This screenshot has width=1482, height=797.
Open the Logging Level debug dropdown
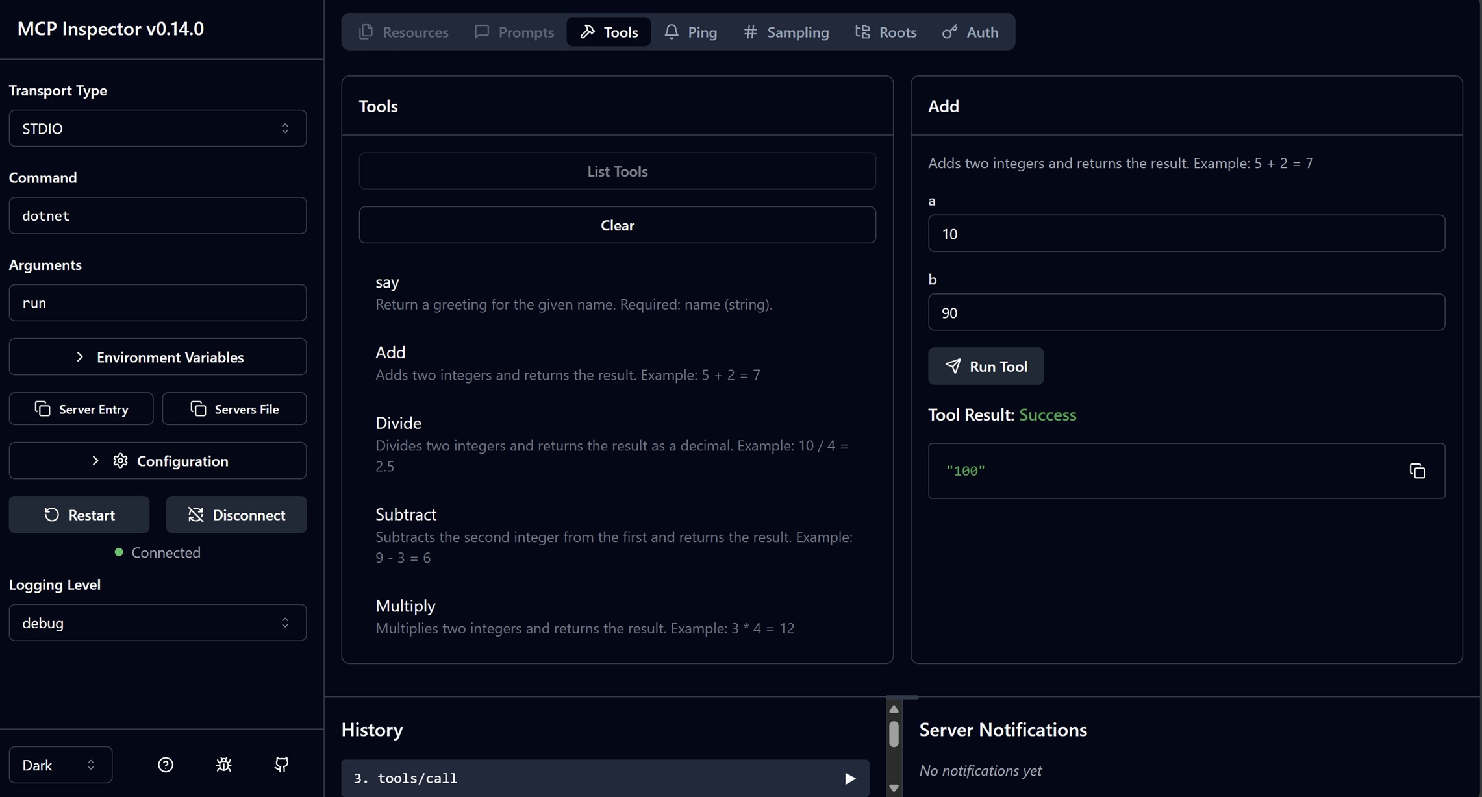[x=158, y=623]
